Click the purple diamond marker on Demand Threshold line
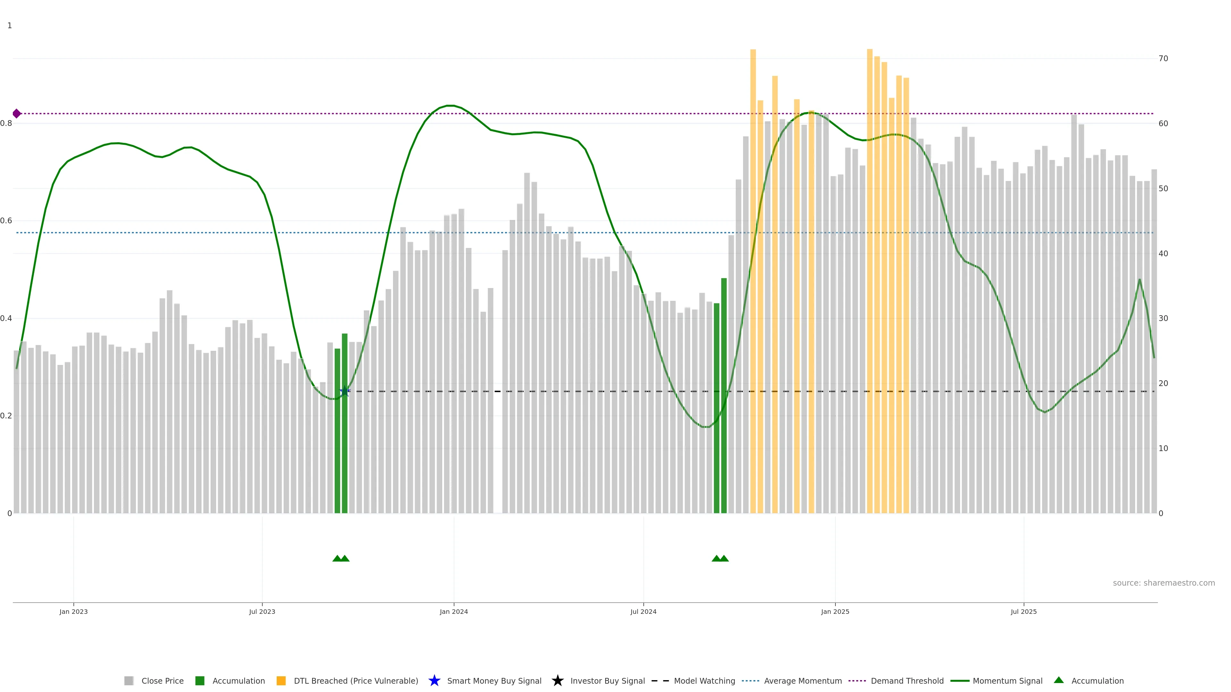 tap(17, 114)
